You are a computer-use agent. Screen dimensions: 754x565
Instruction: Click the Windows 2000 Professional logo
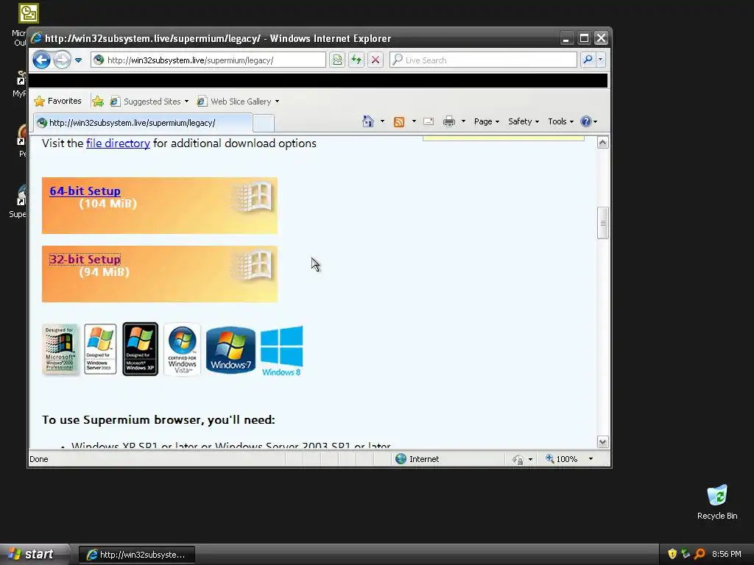pyautogui.click(x=60, y=349)
